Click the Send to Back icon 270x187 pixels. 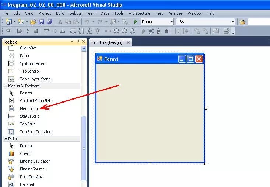205,31
